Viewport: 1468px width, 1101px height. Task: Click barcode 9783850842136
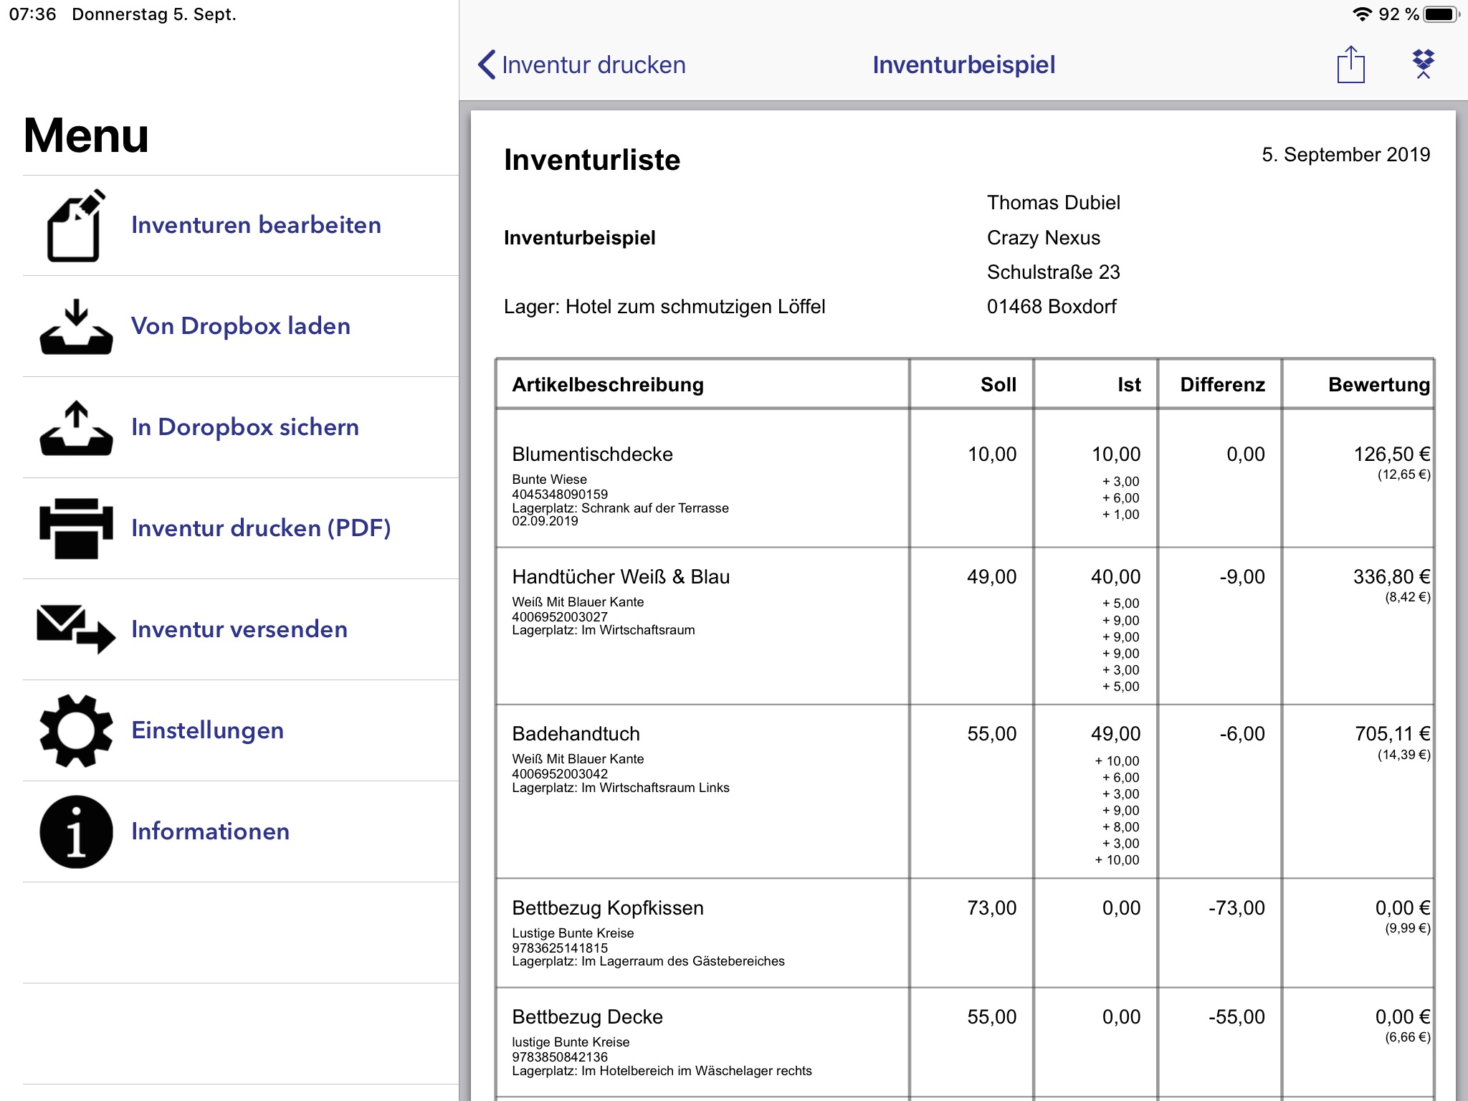tap(560, 1057)
